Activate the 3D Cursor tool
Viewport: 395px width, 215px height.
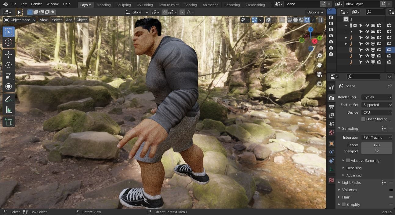[x=9, y=42]
